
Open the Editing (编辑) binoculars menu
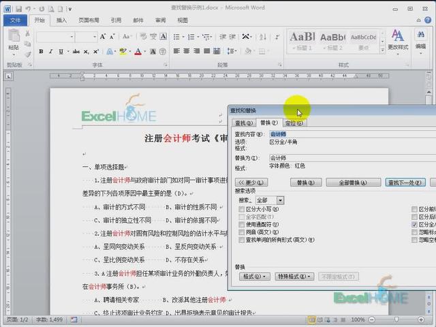(421, 42)
